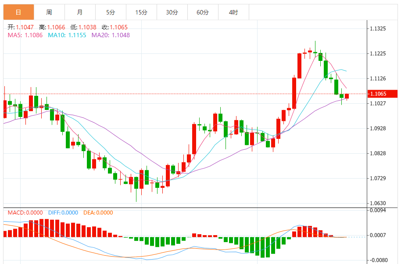Screen dimensions: 401x264
Task: Click the MA20: 1.1048 legend value
Action: [111, 35]
